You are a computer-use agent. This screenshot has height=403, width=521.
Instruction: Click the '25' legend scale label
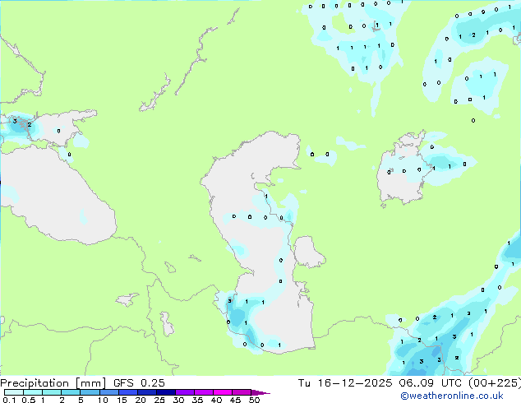[159, 400]
